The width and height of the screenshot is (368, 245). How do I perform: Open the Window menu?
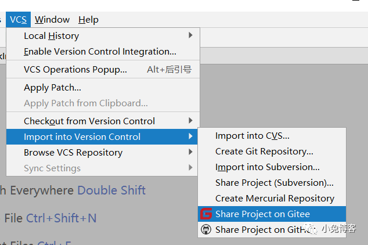pos(52,20)
